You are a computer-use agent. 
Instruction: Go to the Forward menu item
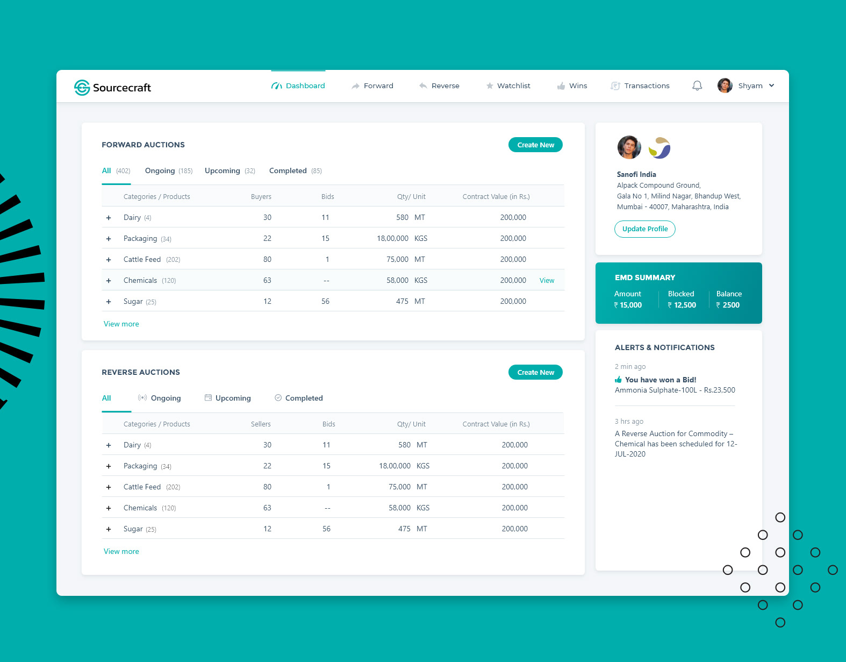[372, 86]
